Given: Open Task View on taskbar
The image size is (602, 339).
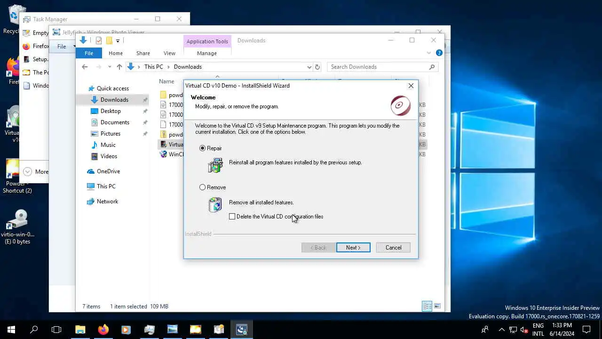Looking at the screenshot, I should (x=56, y=330).
